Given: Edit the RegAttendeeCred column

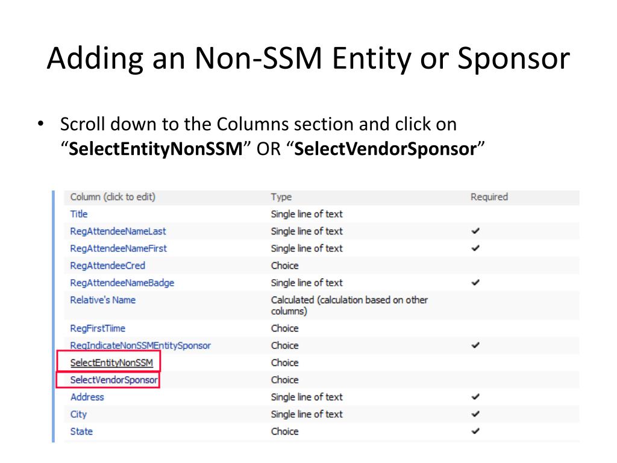Looking at the screenshot, I should tap(108, 265).
